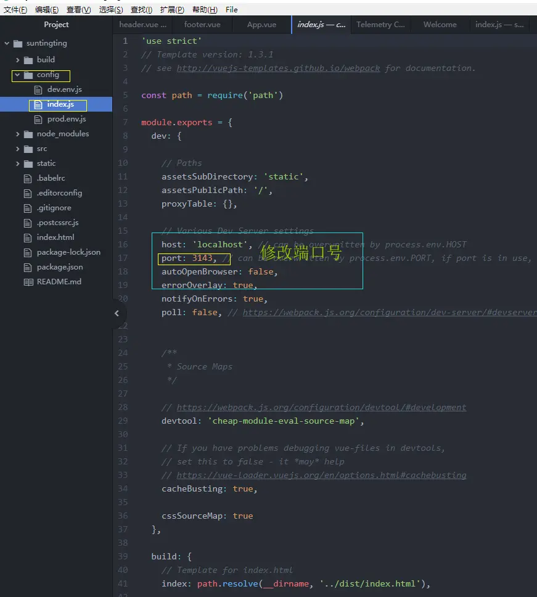Collapse the suntingting project root
The image size is (537, 597).
coord(7,43)
